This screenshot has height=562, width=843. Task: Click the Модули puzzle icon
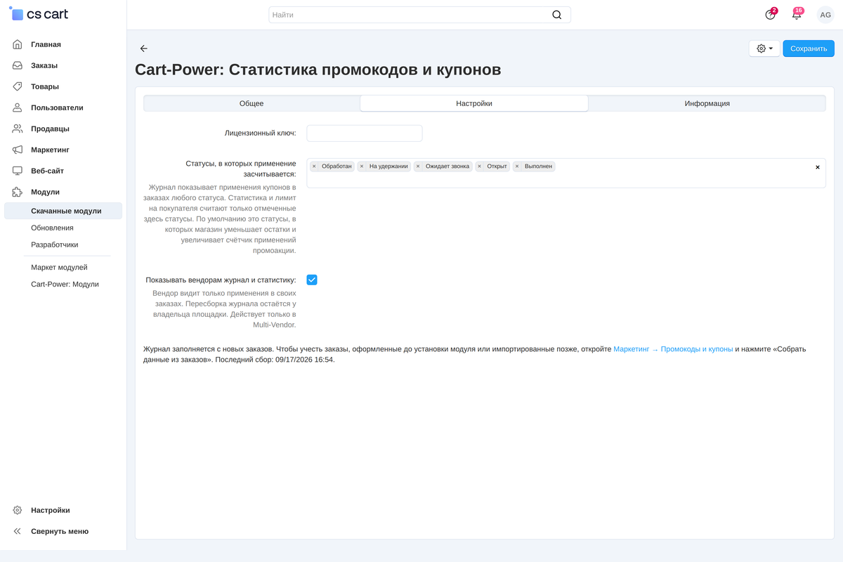point(18,192)
